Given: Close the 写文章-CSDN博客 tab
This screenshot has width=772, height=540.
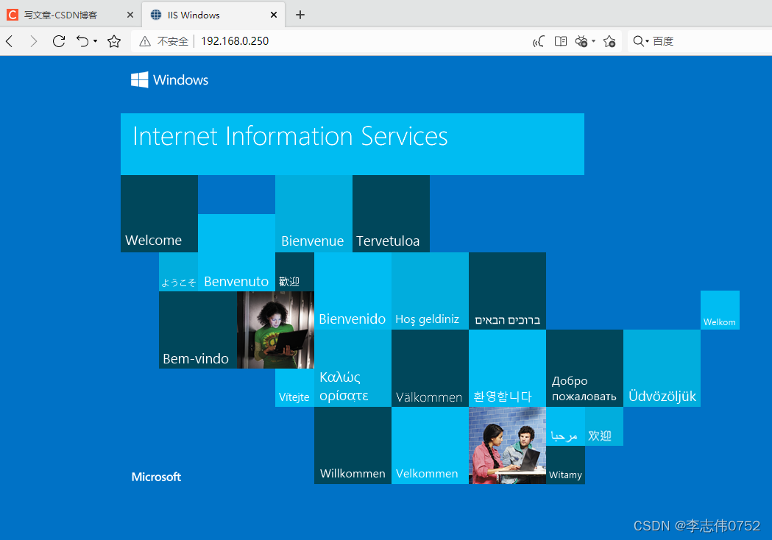Looking at the screenshot, I should 130,15.
